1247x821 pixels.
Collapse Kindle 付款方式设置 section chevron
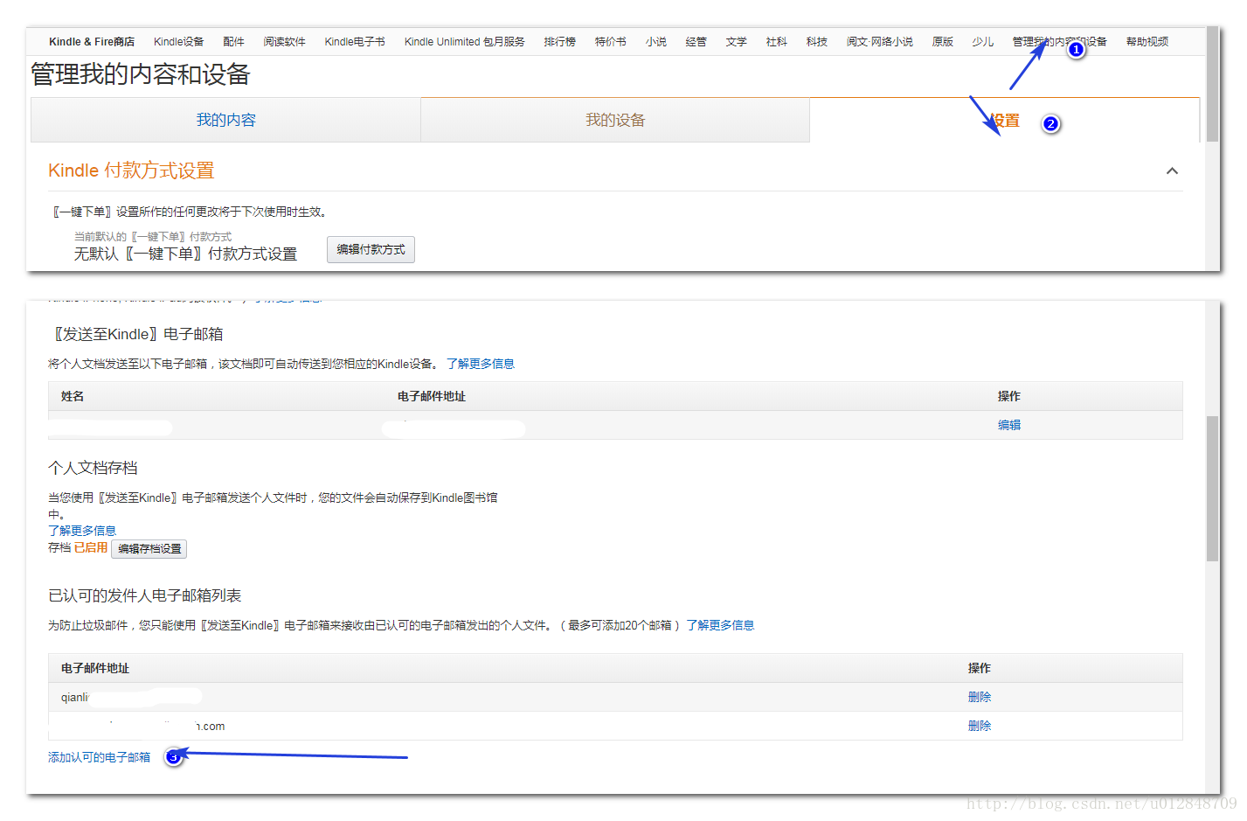tap(1172, 170)
